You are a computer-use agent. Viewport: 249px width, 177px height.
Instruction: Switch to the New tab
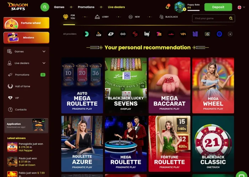[134, 17]
